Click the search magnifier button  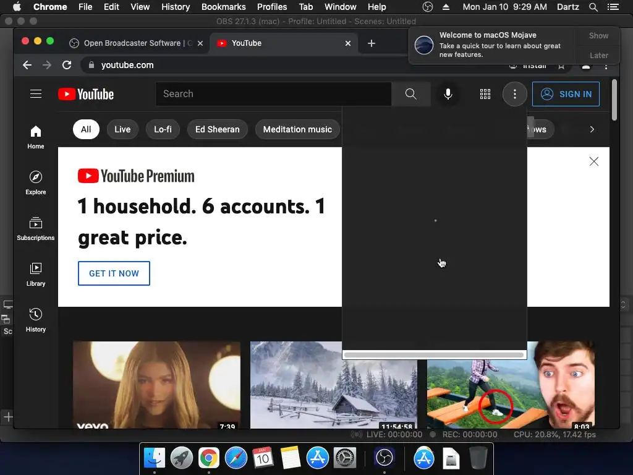[x=410, y=94]
